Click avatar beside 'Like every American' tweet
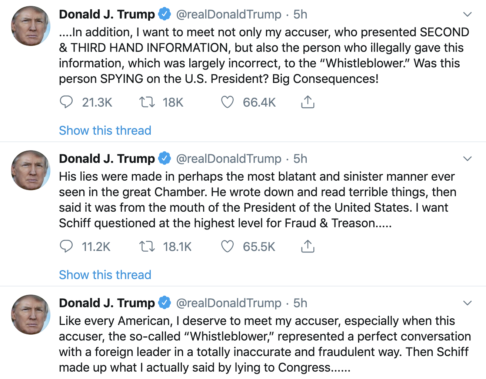The image size is (486, 379). point(31,315)
